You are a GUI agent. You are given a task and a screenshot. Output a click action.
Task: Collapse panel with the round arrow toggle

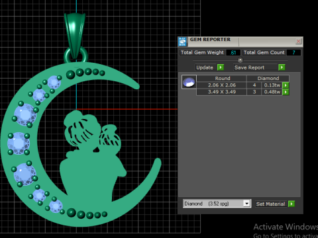point(240,60)
